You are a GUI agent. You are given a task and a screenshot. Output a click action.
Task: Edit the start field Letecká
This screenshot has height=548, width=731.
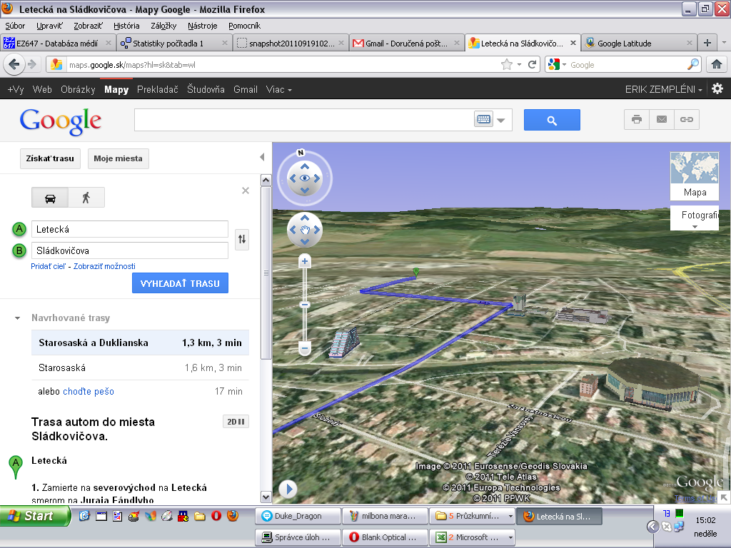tap(130, 229)
